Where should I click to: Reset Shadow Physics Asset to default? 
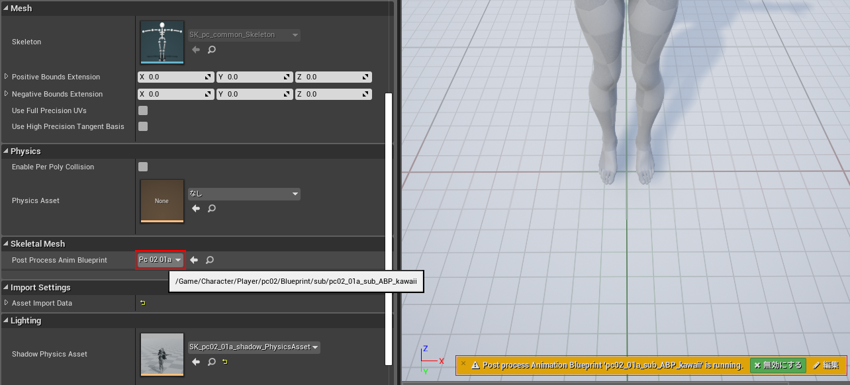(225, 362)
